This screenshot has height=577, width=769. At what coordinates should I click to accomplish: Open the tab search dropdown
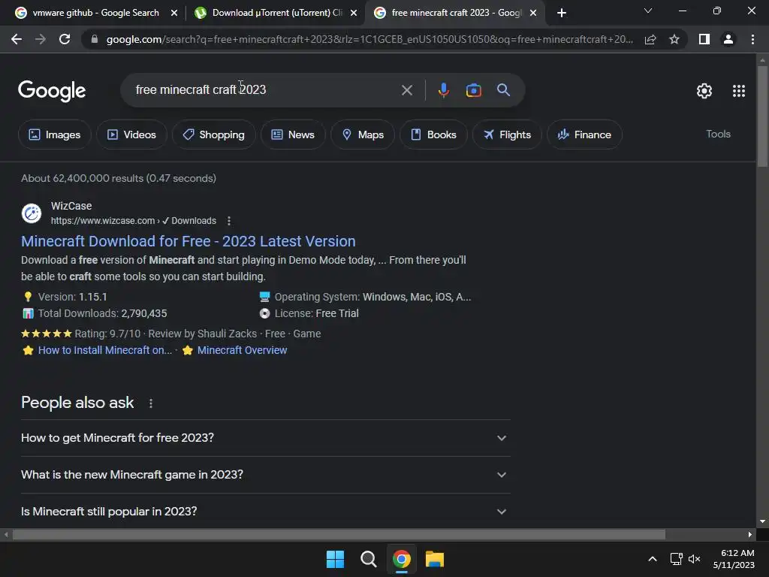tap(648, 11)
